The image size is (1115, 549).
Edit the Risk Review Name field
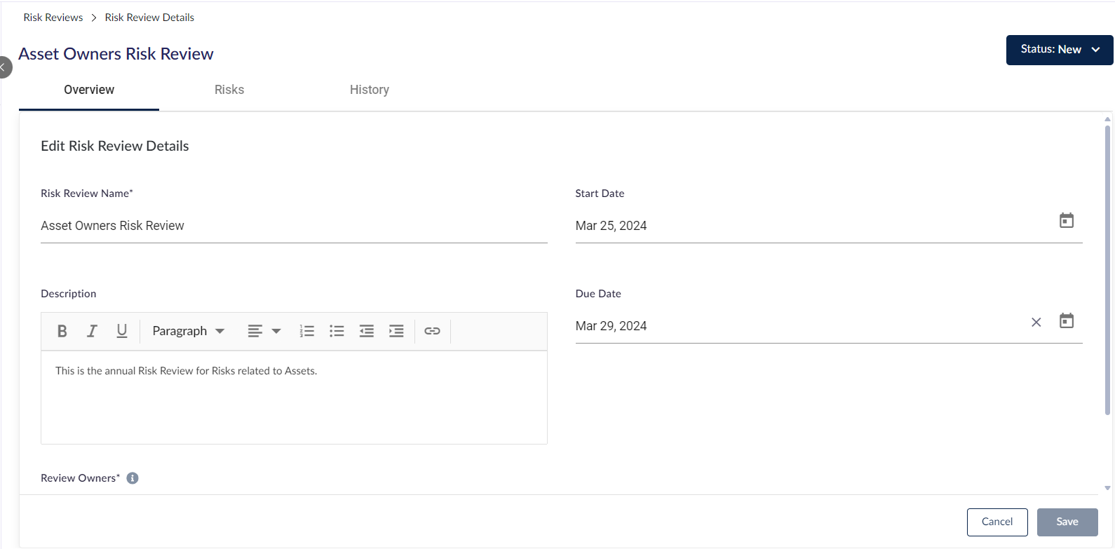pyautogui.click(x=294, y=226)
